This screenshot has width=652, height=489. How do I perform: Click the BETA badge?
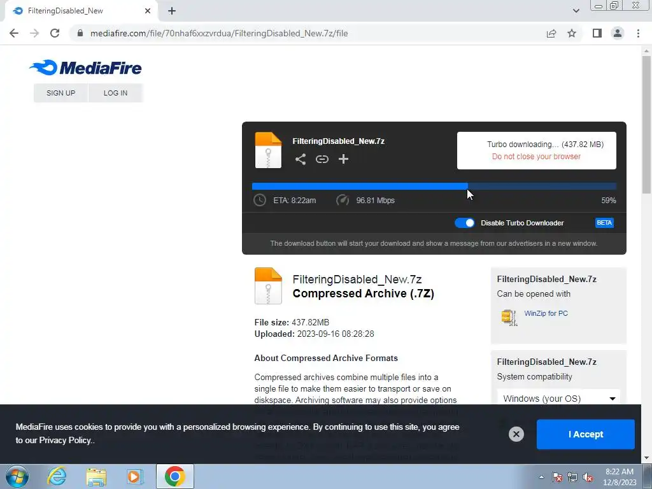point(604,223)
